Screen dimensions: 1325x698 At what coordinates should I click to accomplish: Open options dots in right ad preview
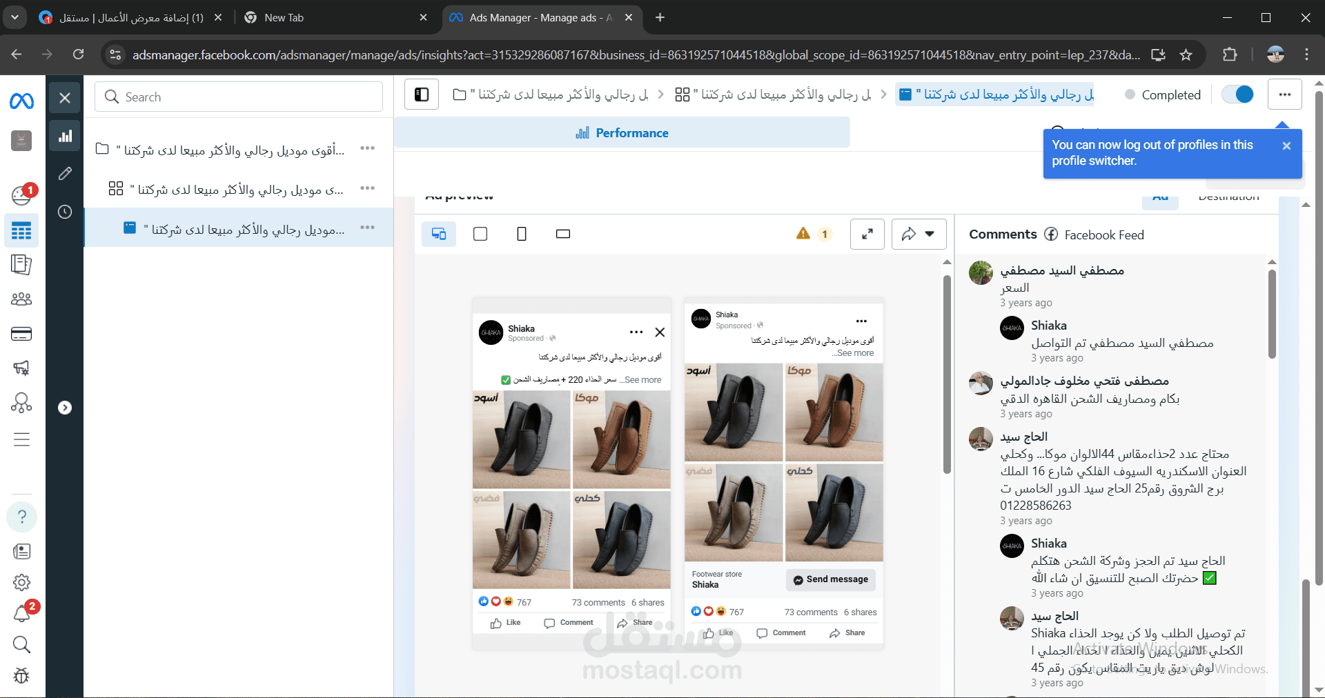click(861, 321)
